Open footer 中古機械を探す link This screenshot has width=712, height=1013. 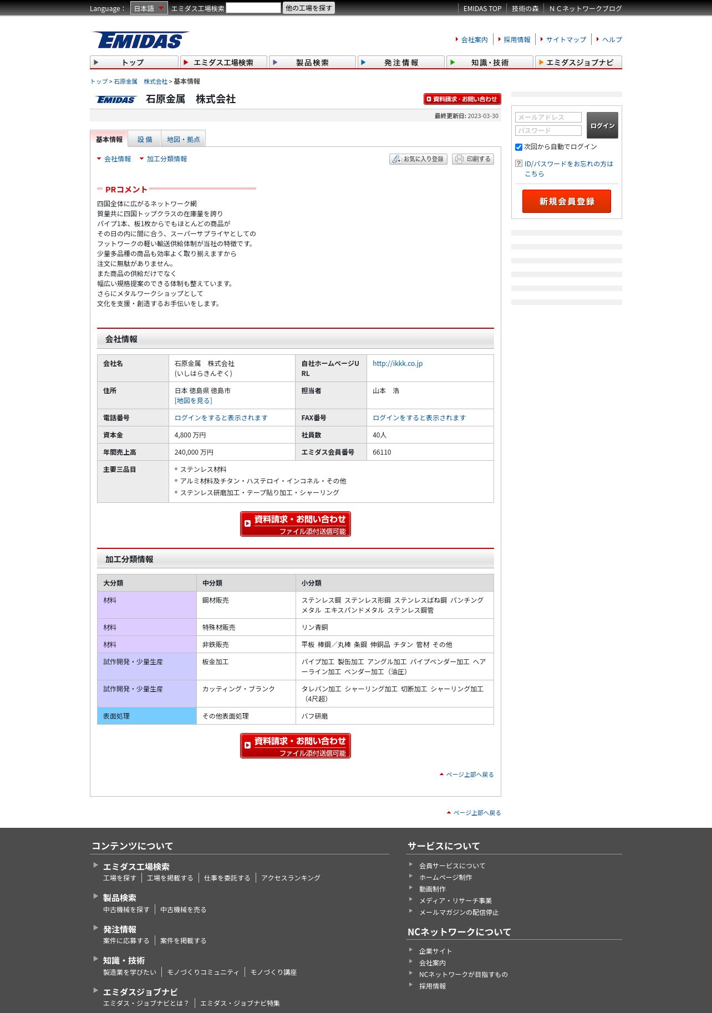126,910
